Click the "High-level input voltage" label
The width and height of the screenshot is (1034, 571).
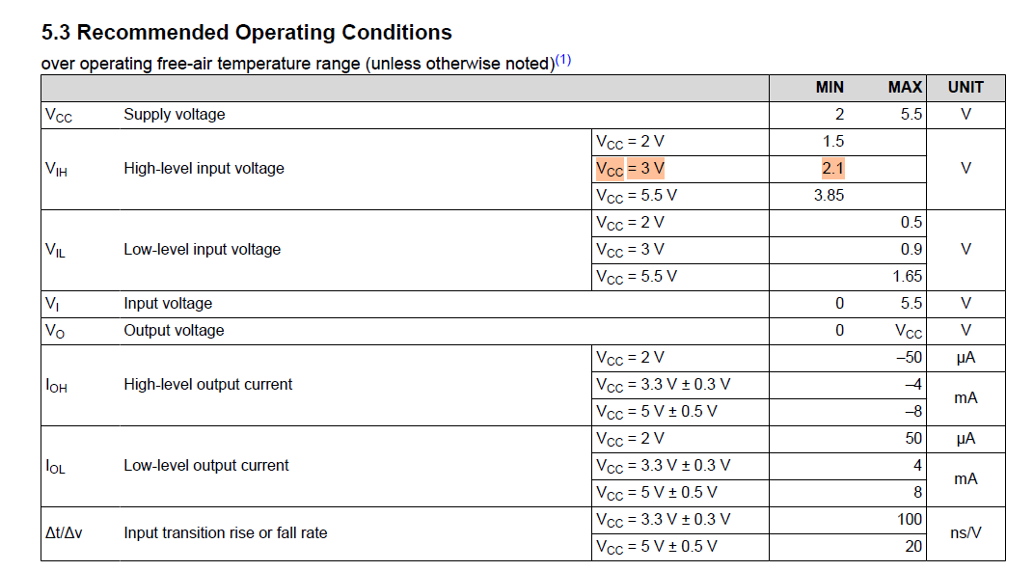coord(204,169)
